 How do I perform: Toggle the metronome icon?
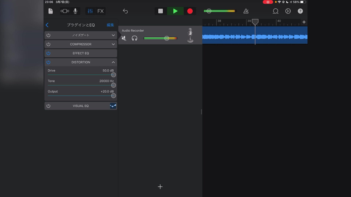point(246,11)
